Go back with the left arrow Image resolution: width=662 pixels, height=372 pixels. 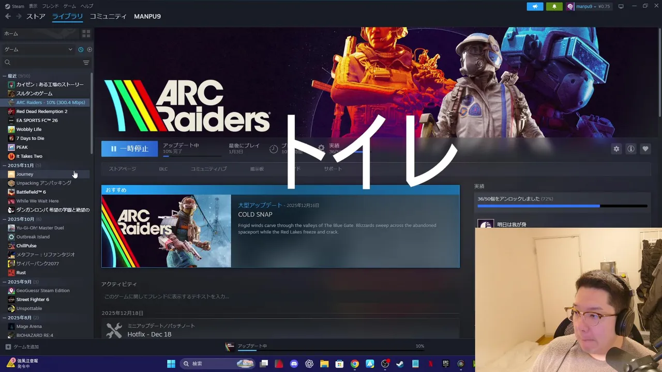(8, 17)
